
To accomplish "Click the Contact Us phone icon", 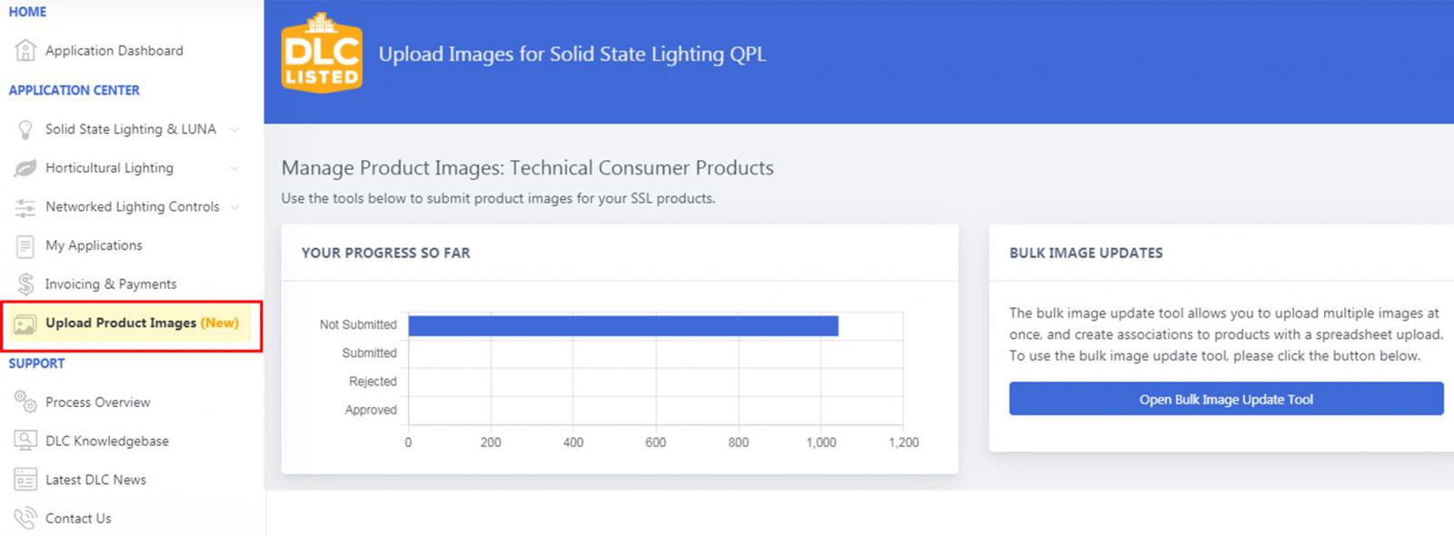I will (25, 519).
